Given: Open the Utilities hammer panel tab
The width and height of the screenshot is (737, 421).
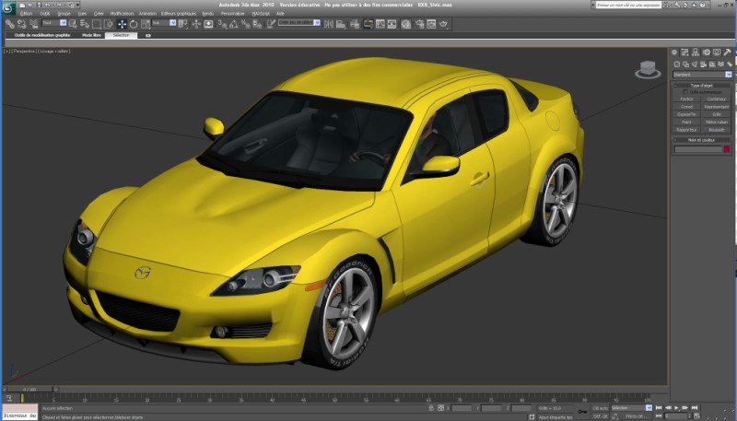Looking at the screenshot, I should tap(728, 53).
